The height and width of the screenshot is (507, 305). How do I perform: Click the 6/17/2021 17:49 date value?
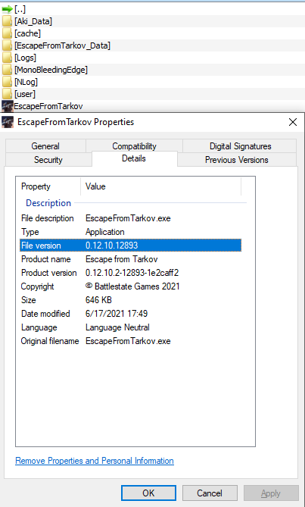117,314
